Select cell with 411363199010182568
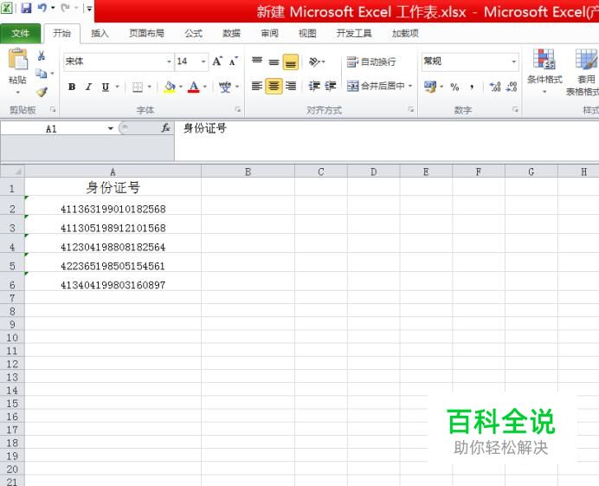The image size is (599, 486). [113, 205]
